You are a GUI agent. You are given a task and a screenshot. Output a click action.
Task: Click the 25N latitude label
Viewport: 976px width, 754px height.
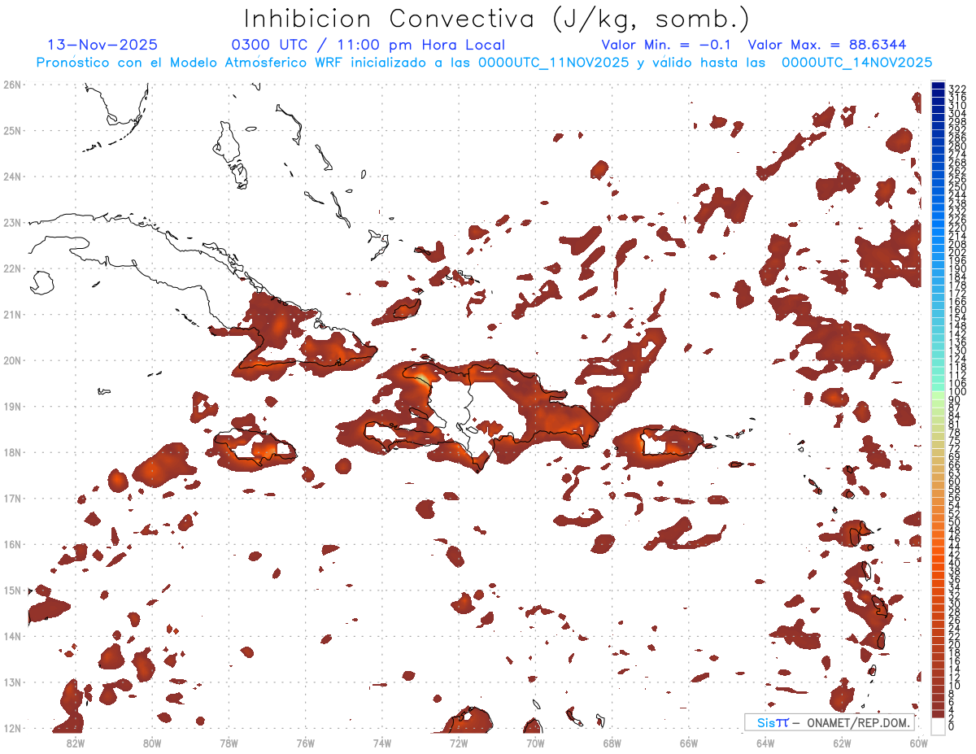(x=11, y=130)
